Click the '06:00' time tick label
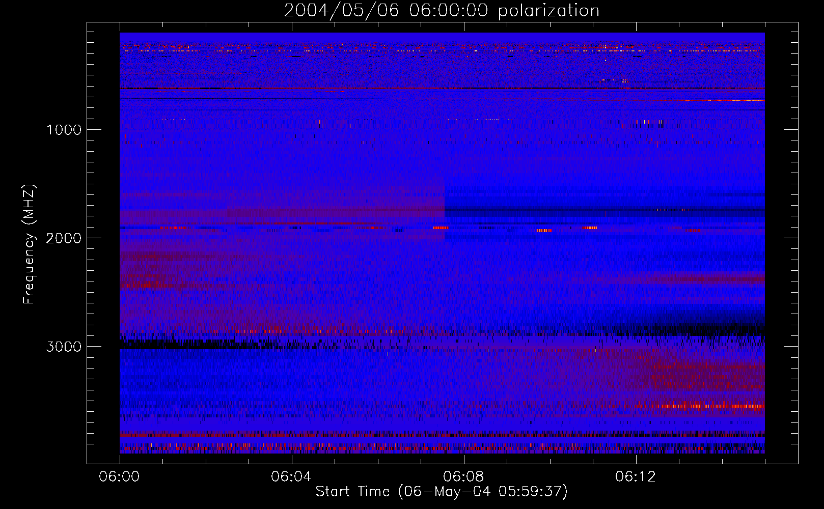824x509 pixels. [119, 477]
